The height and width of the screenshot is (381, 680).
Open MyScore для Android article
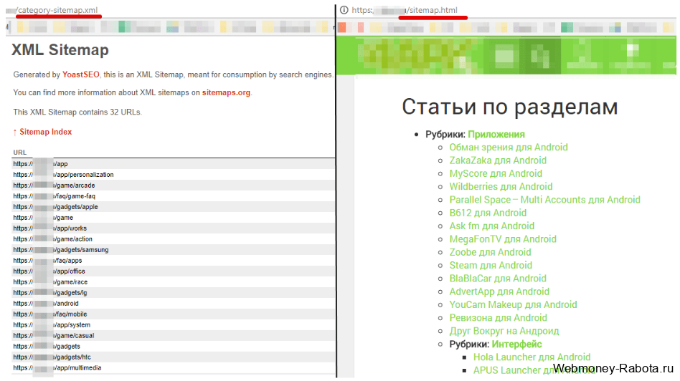[x=496, y=173]
